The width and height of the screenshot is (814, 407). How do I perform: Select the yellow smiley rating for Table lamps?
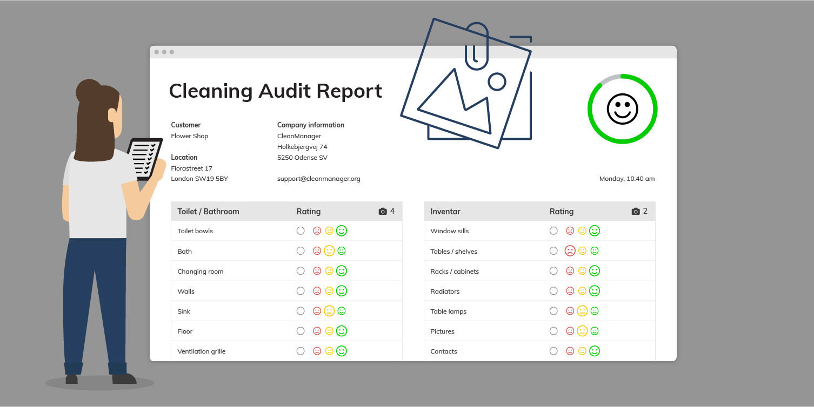coord(582,310)
